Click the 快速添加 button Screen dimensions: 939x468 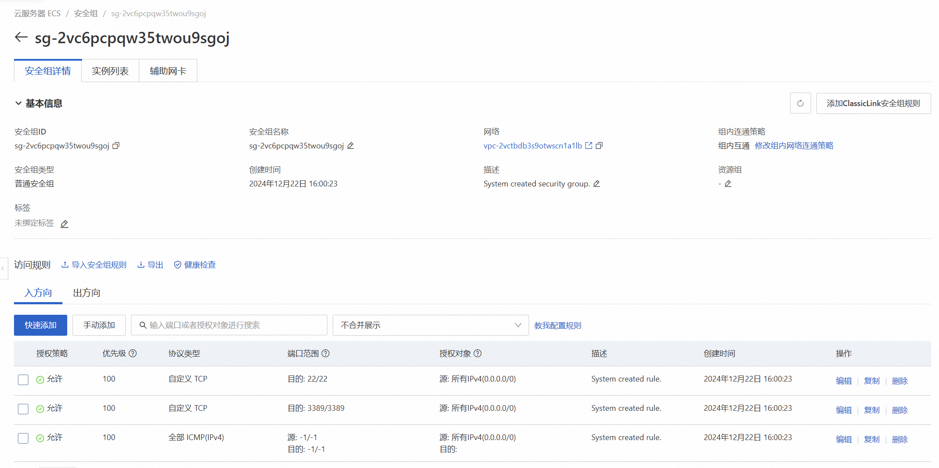pos(41,325)
